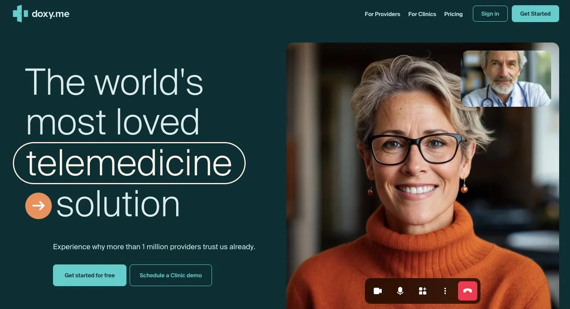Click the outlined telemedicine headline pill
Viewport: 570px width, 309px height.
click(x=129, y=163)
